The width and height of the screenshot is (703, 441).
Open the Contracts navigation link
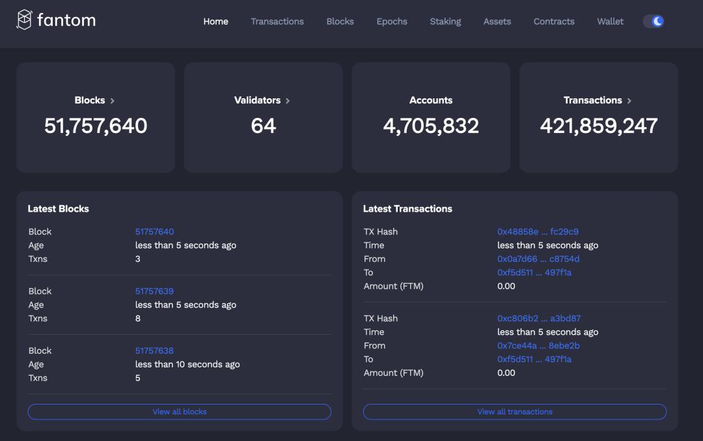(x=554, y=21)
